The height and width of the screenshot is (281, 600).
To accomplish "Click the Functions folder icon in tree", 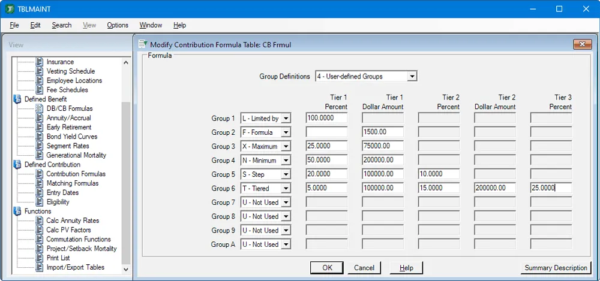I will tap(17, 211).
